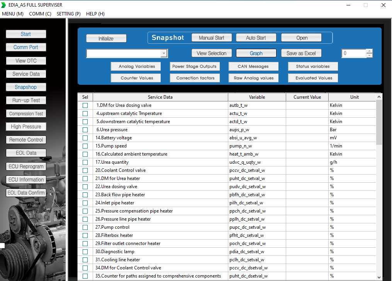
Task: Open the Compression Test page
Action: 26,113
